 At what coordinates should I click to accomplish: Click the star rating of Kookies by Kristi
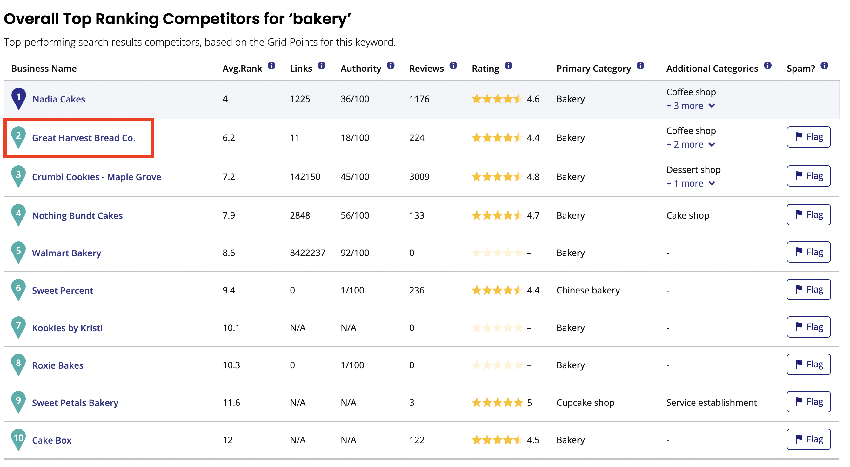coord(497,328)
